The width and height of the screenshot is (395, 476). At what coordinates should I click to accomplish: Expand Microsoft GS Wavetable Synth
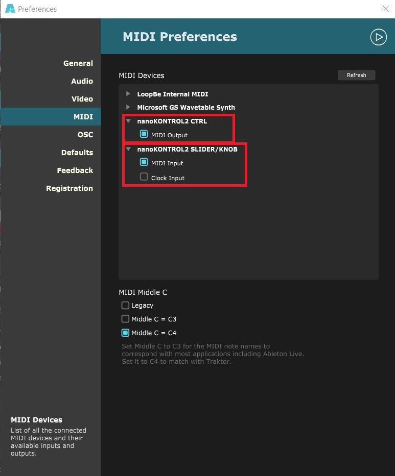pos(128,107)
